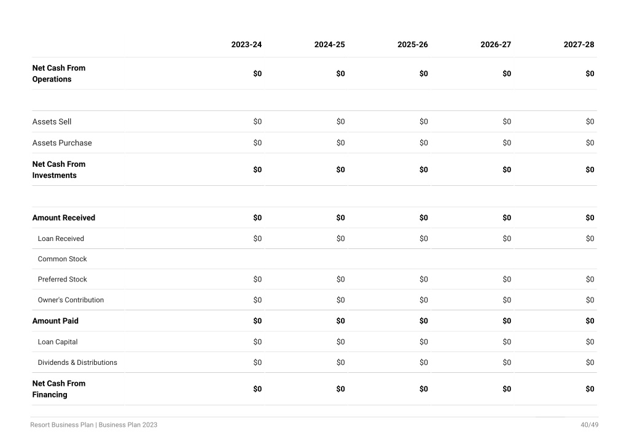Screen dimensions: 629x444
Task: Click the Assets Purchase row label
Action: point(62,143)
